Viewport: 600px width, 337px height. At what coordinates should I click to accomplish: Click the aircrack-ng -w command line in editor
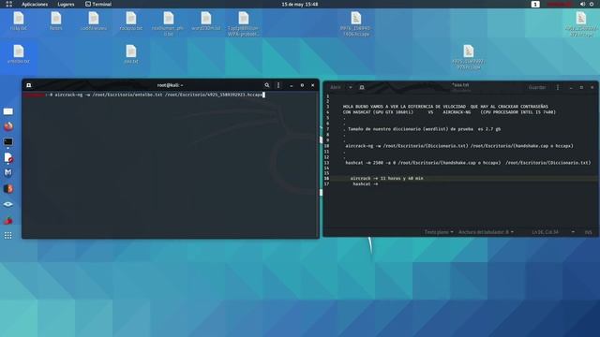coord(458,146)
